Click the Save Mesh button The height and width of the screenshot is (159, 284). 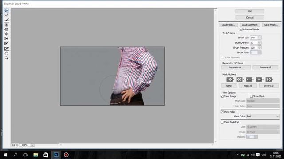point(271,25)
